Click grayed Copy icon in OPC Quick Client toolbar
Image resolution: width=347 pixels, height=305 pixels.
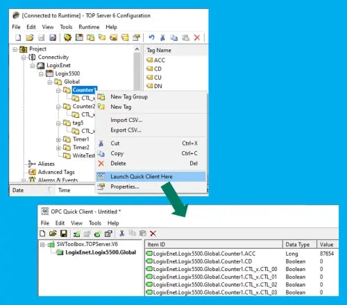[x=133, y=234]
